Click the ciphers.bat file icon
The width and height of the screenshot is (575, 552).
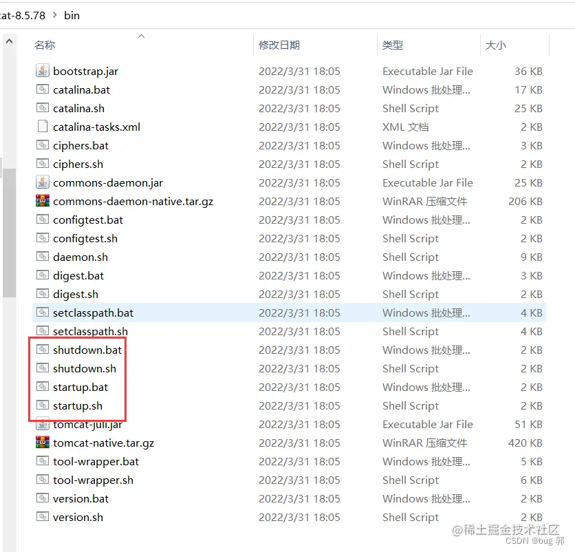point(43,145)
